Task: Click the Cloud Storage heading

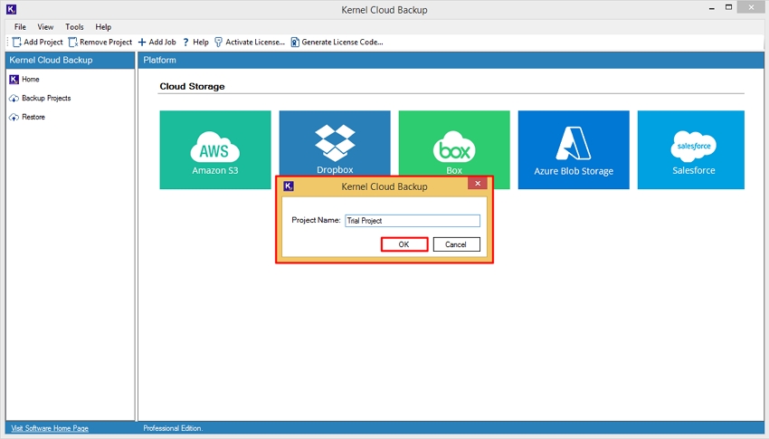Action: click(x=192, y=86)
